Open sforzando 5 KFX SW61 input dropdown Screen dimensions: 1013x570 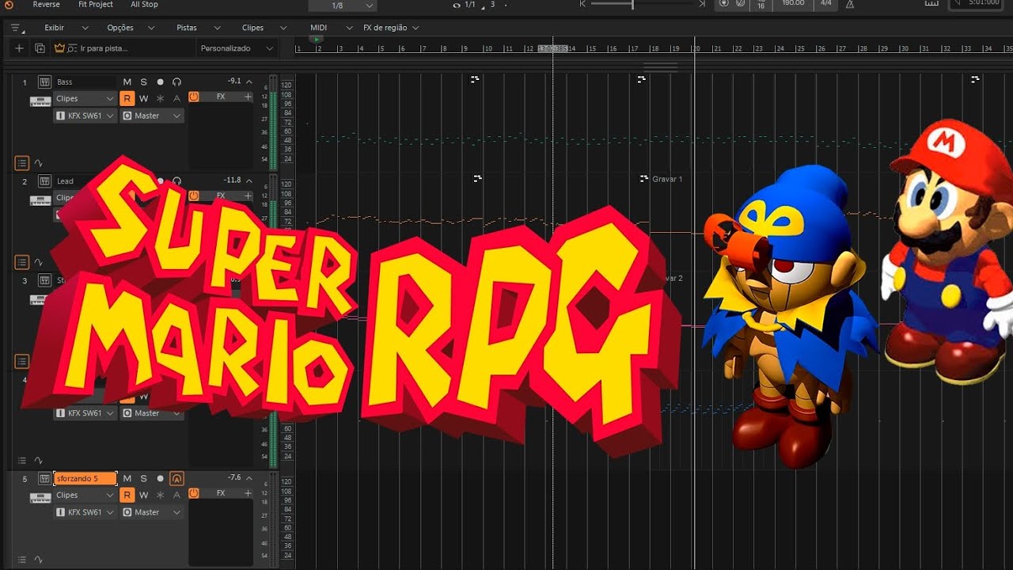(85, 512)
